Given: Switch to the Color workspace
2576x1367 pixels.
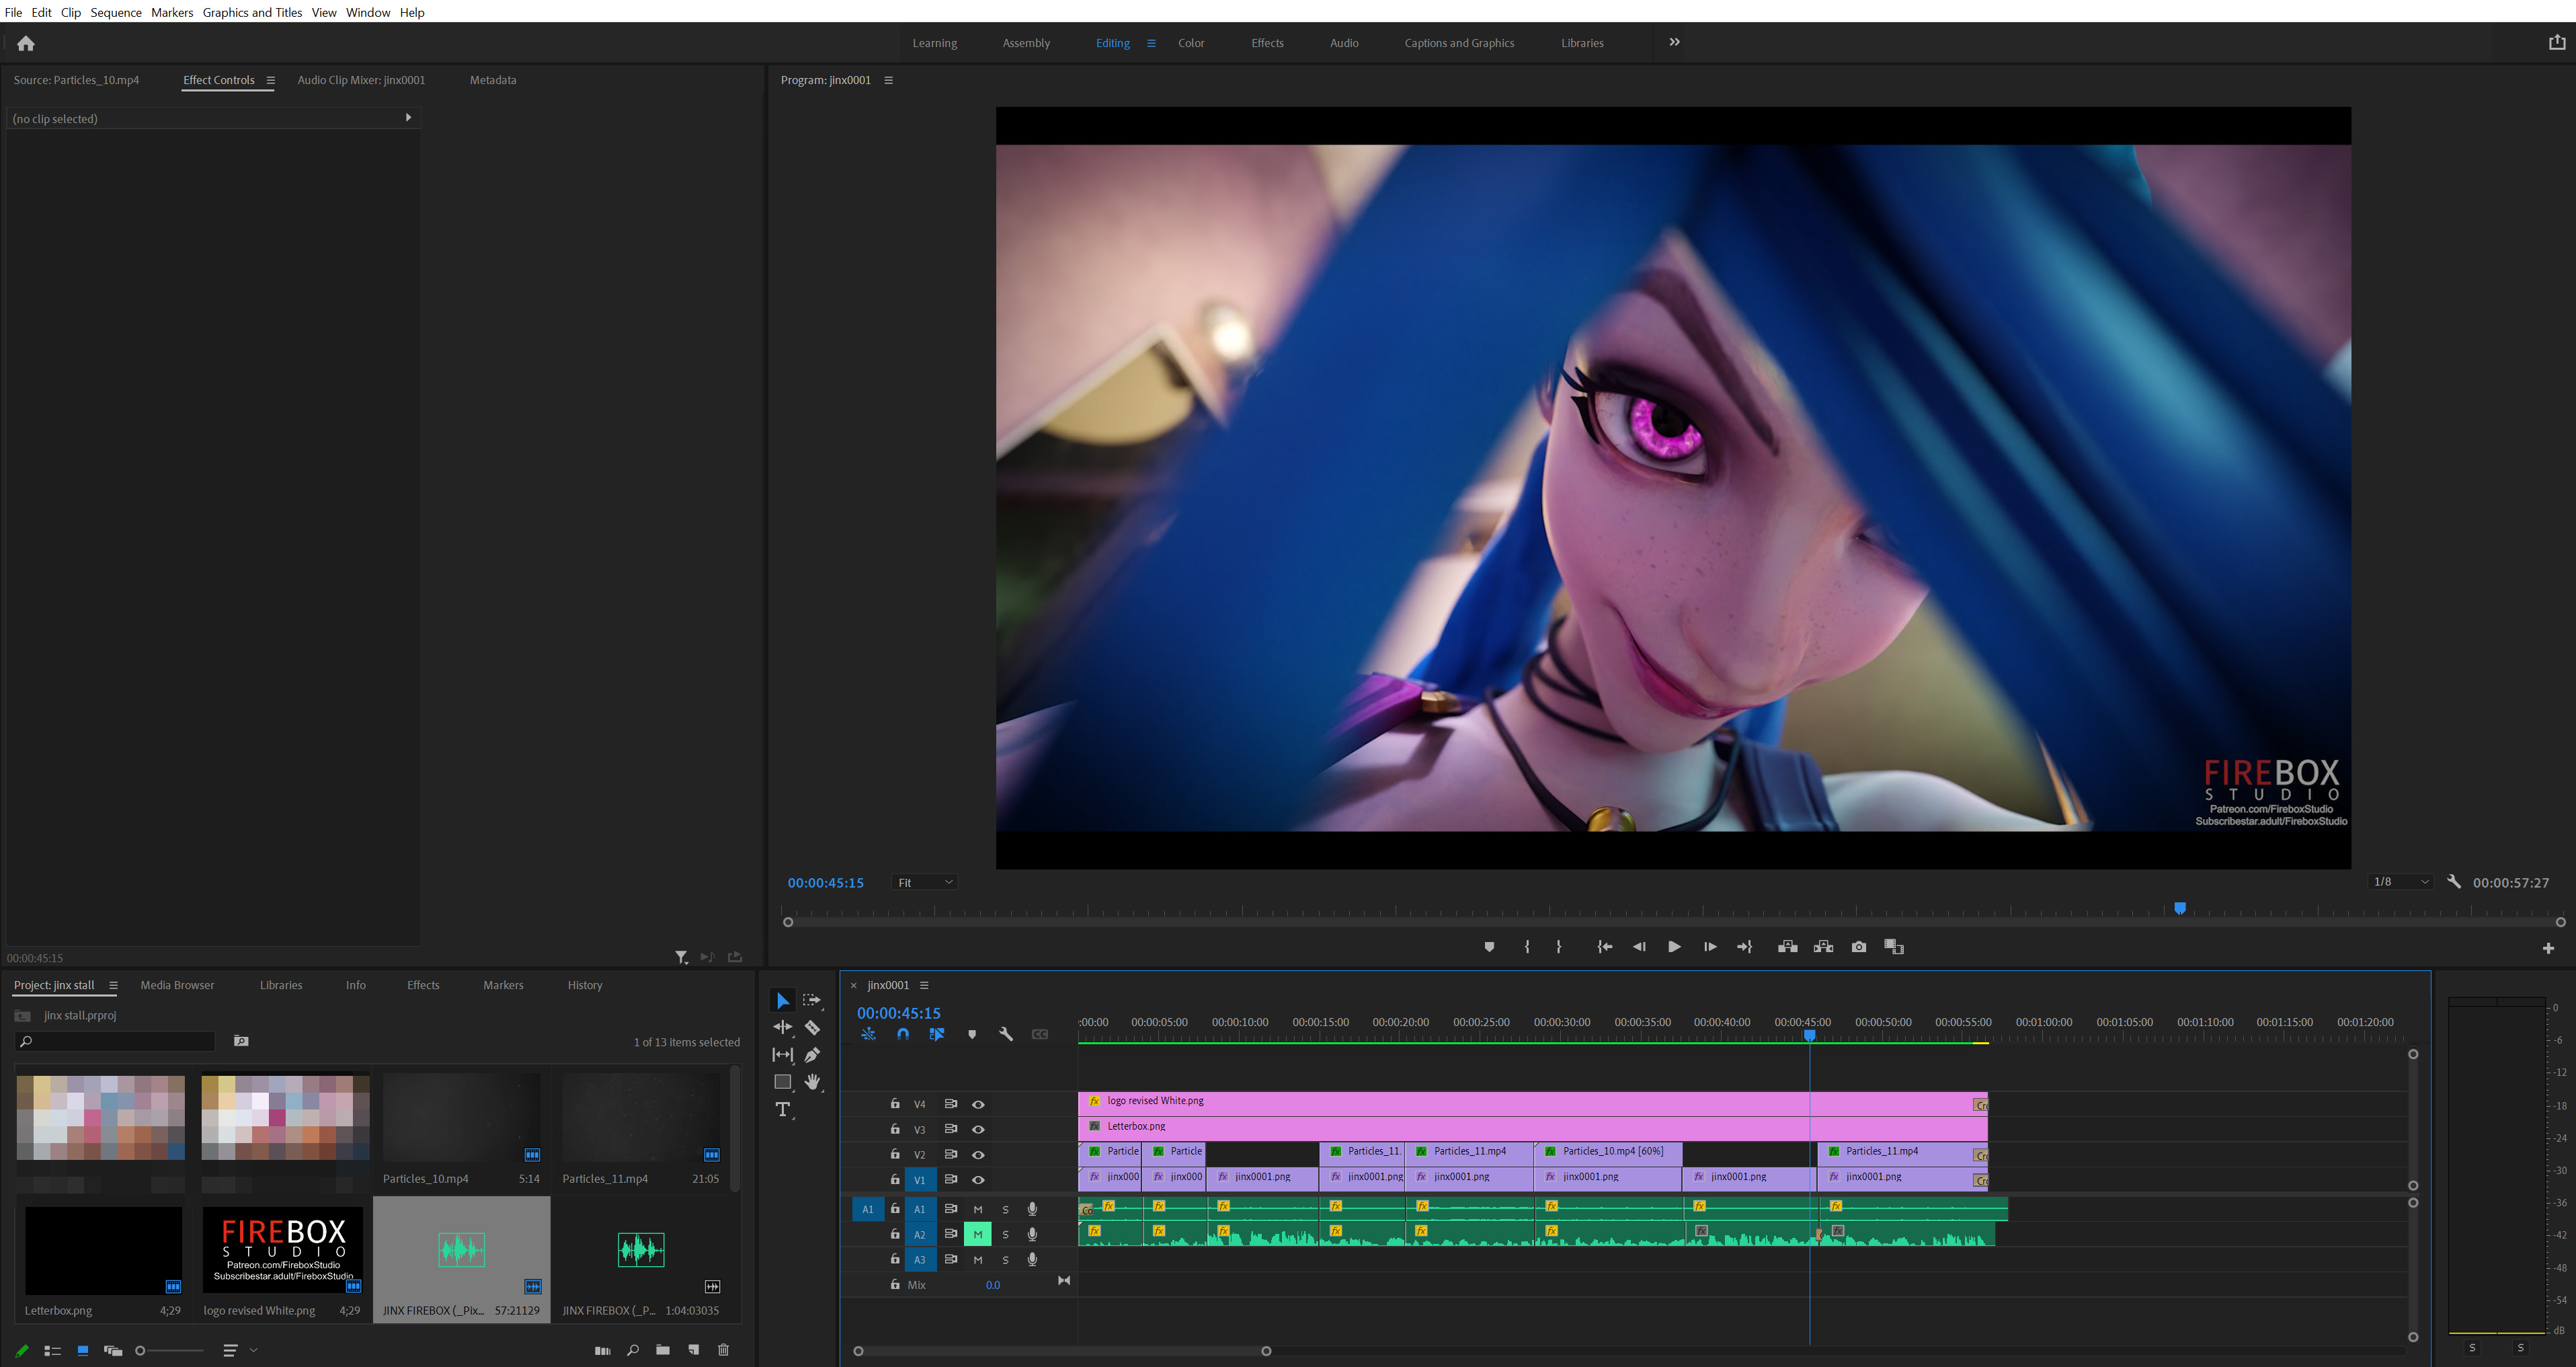Looking at the screenshot, I should 1191,43.
